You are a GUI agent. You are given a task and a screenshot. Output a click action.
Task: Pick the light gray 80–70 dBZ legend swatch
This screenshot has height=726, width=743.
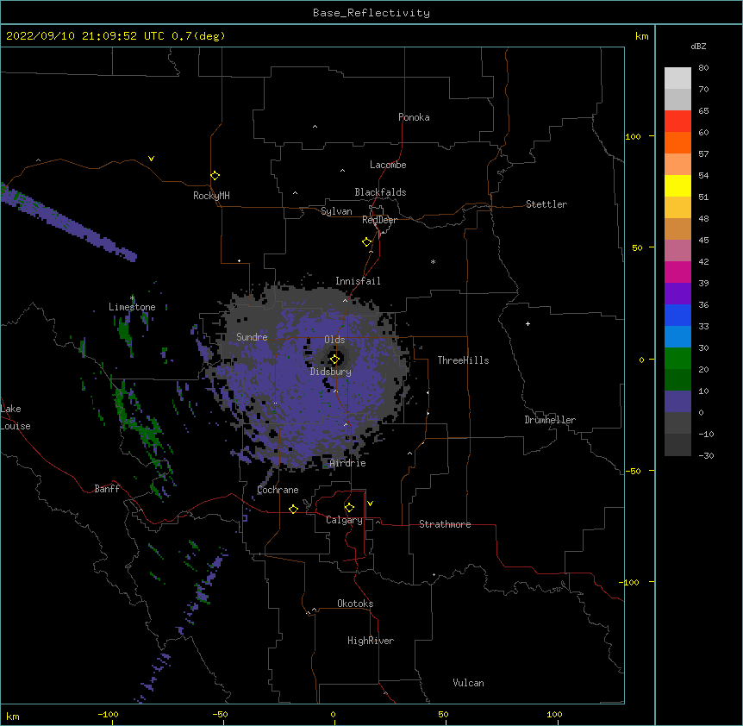coord(677,78)
